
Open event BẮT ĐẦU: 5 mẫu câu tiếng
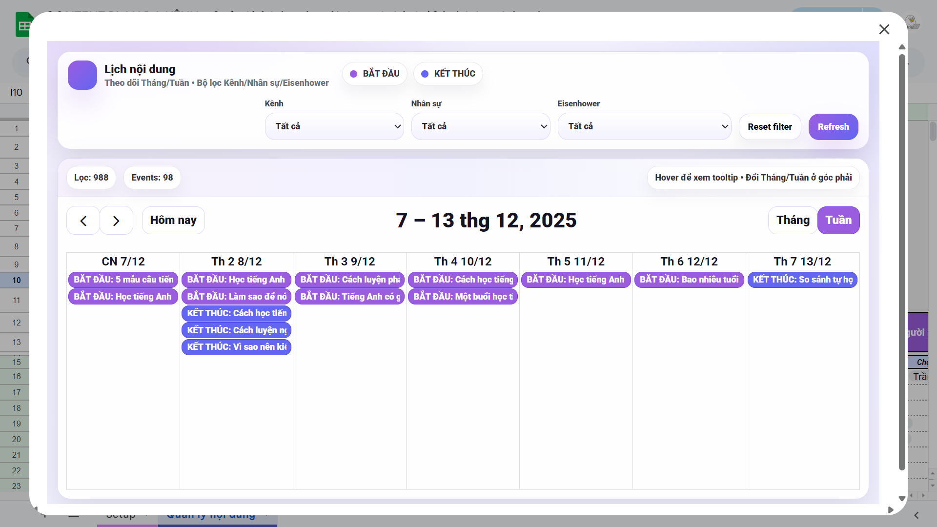[x=123, y=280]
